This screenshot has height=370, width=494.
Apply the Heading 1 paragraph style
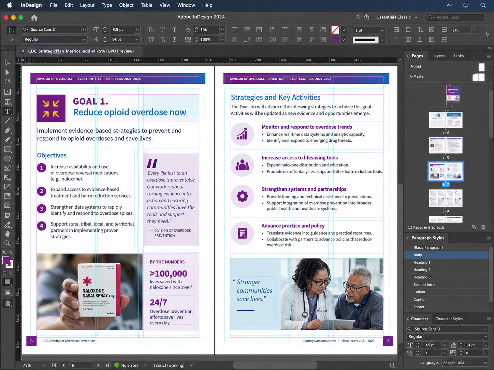[x=446, y=262]
